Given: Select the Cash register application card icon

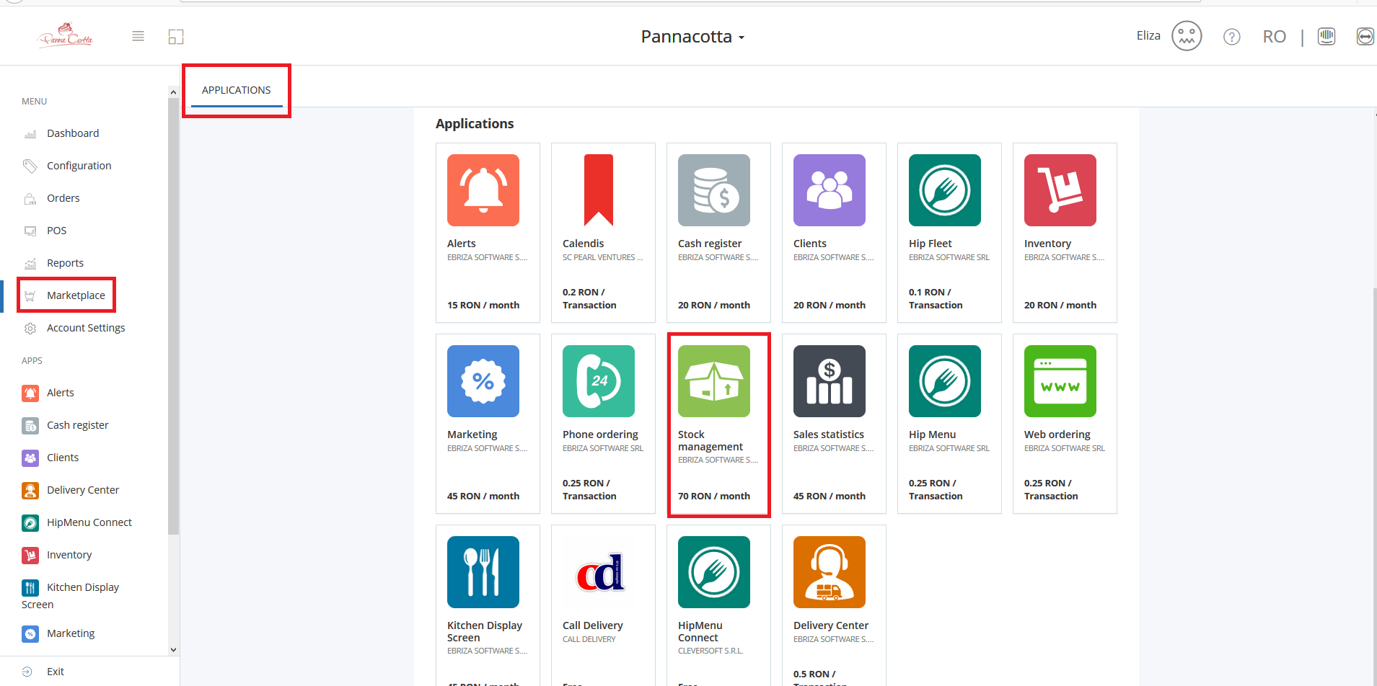Looking at the screenshot, I should pyautogui.click(x=714, y=190).
